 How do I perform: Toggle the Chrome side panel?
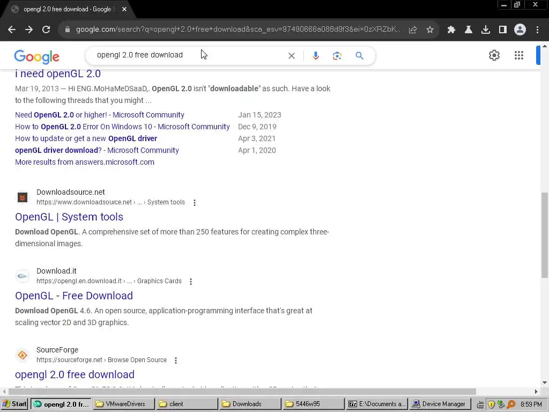point(503,30)
